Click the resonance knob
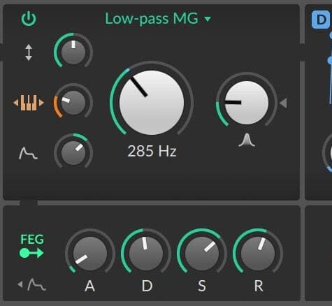The height and width of the screenshot is (306, 332). pos(247,103)
